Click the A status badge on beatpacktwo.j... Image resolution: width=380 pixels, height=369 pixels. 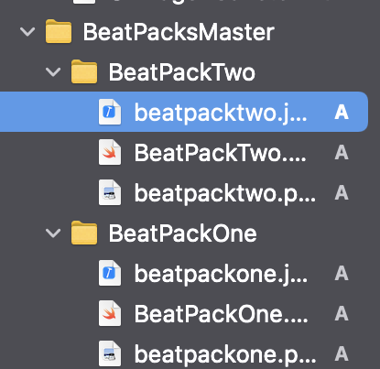point(342,113)
